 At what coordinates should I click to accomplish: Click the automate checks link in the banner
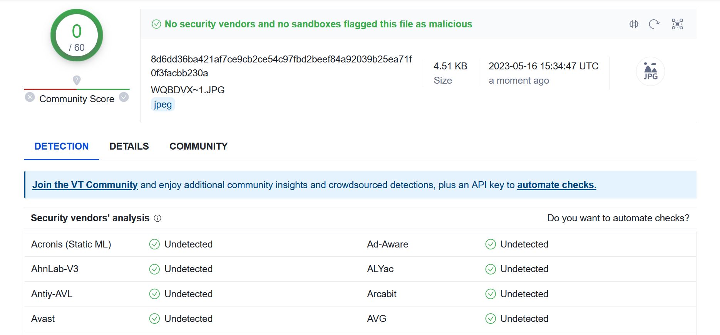(x=556, y=185)
